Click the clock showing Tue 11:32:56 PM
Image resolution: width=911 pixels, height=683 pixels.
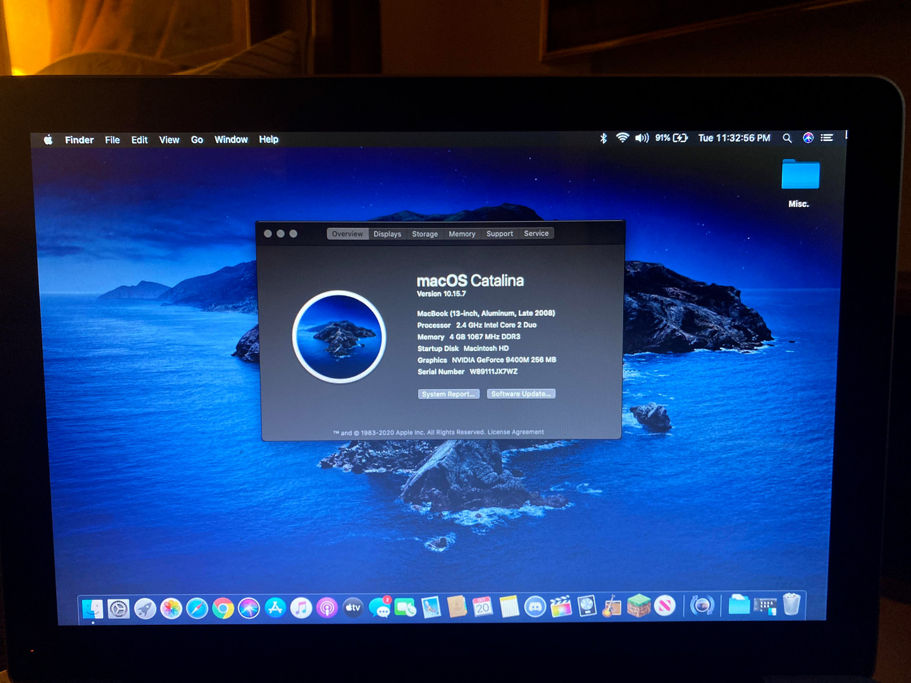click(734, 138)
